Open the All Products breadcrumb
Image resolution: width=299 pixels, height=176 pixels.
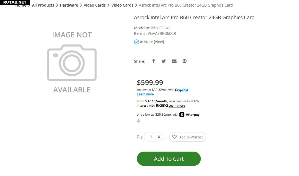[43, 5]
